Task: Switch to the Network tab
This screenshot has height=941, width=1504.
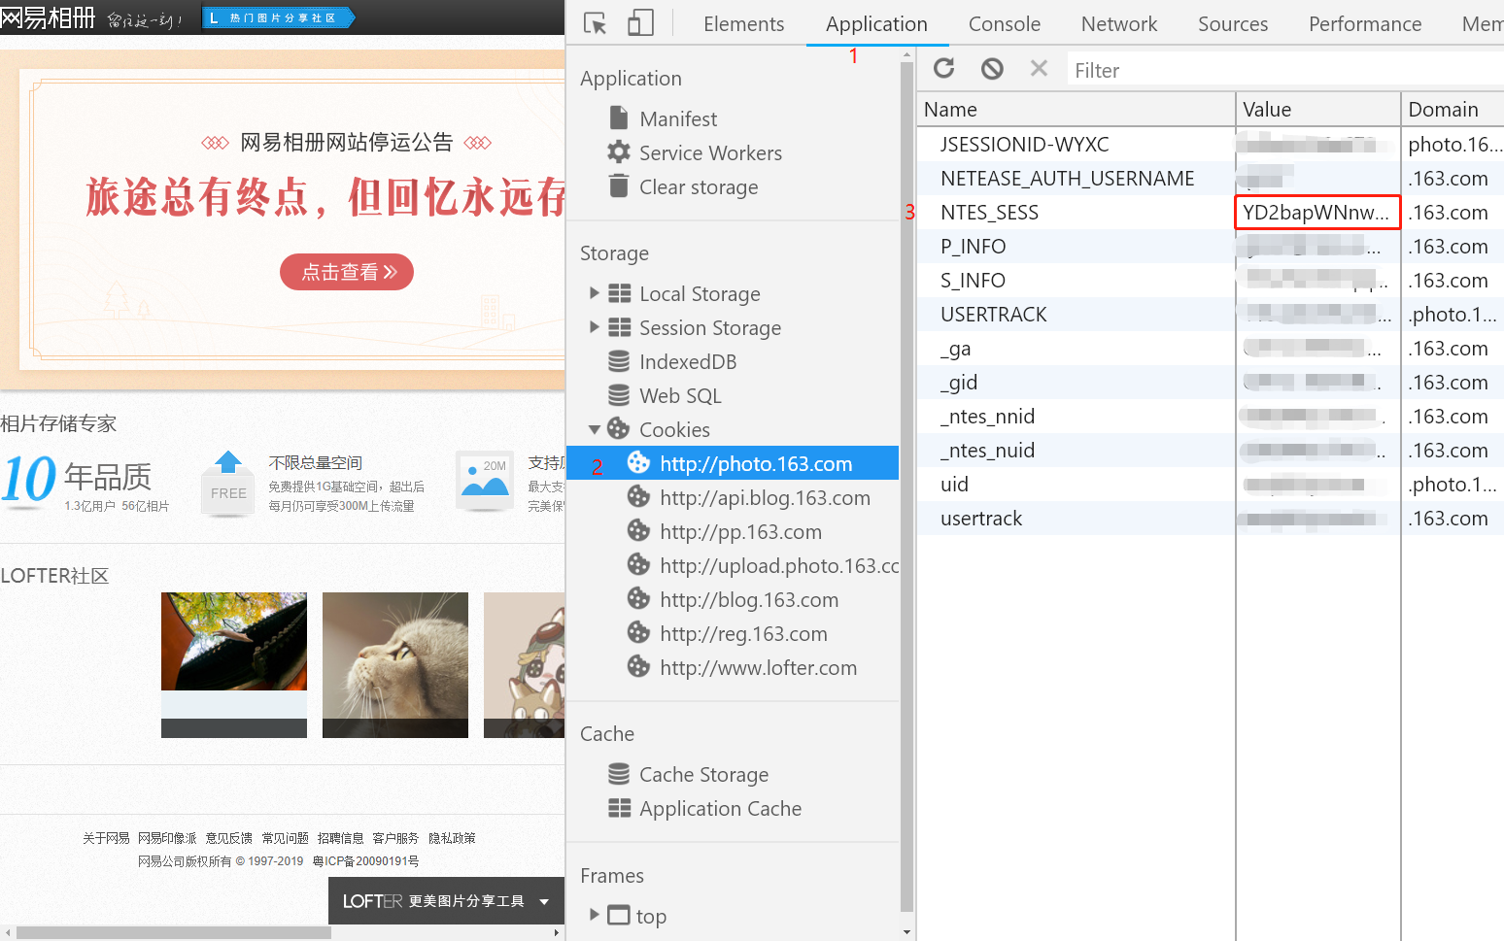Action: [x=1119, y=23]
